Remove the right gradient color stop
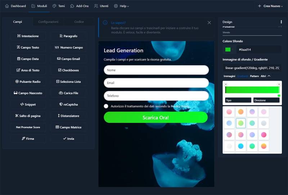The image size is (288, 195). pos(279,84)
